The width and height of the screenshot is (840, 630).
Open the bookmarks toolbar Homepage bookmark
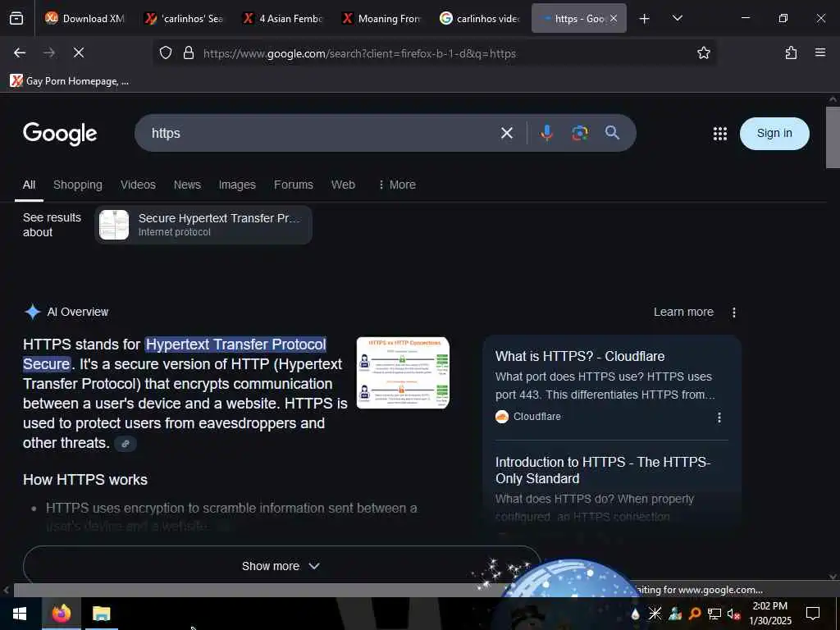click(x=70, y=81)
